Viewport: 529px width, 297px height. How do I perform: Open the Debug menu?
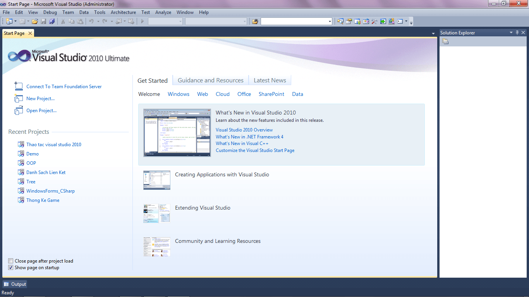50,12
